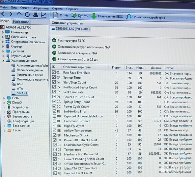Expand the Устройства tree node arrow
The image size is (195, 177).
[x=4, y=107]
